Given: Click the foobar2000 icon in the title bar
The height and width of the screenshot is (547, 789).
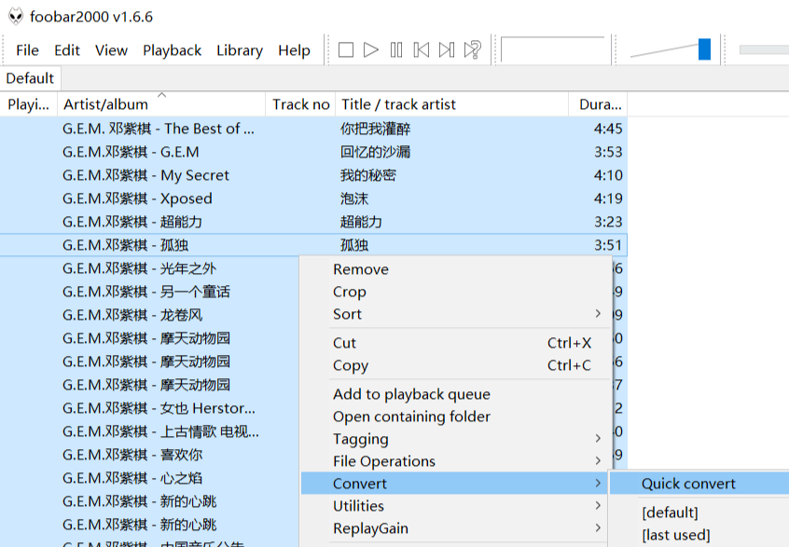Looking at the screenshot, I should (16, 16).
